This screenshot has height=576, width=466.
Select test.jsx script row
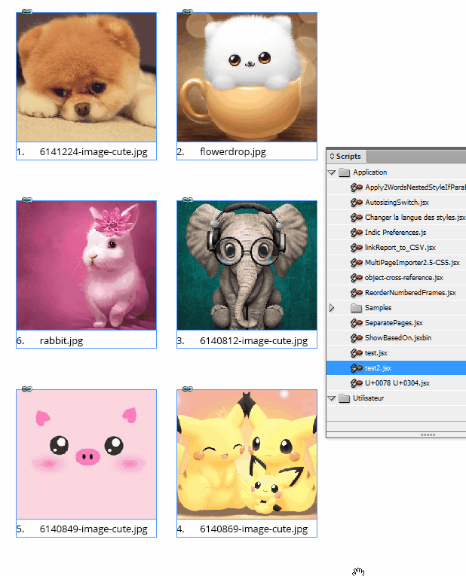click(x=396, y=353)
